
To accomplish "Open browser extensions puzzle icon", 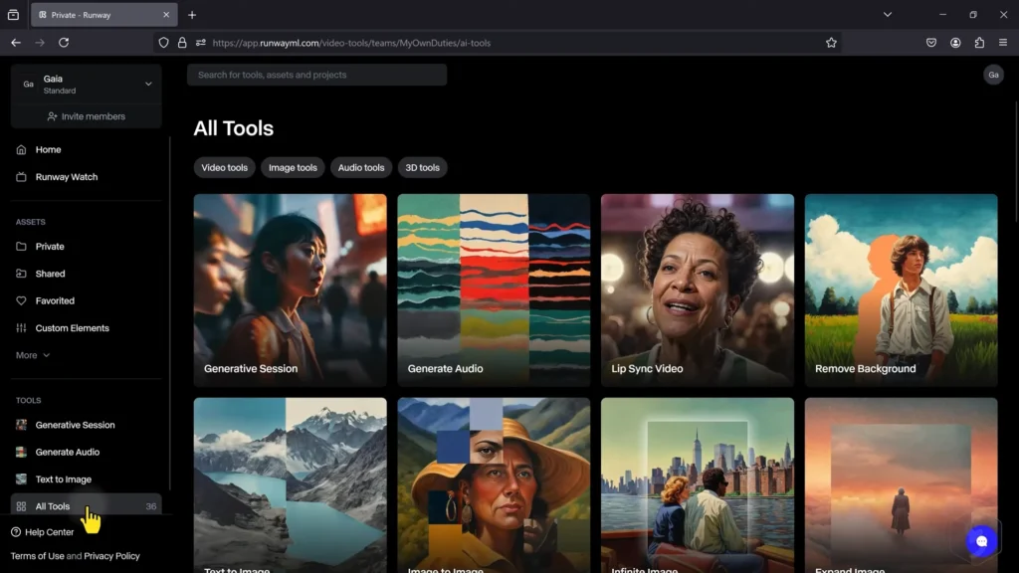I will (x=979, y=43).
